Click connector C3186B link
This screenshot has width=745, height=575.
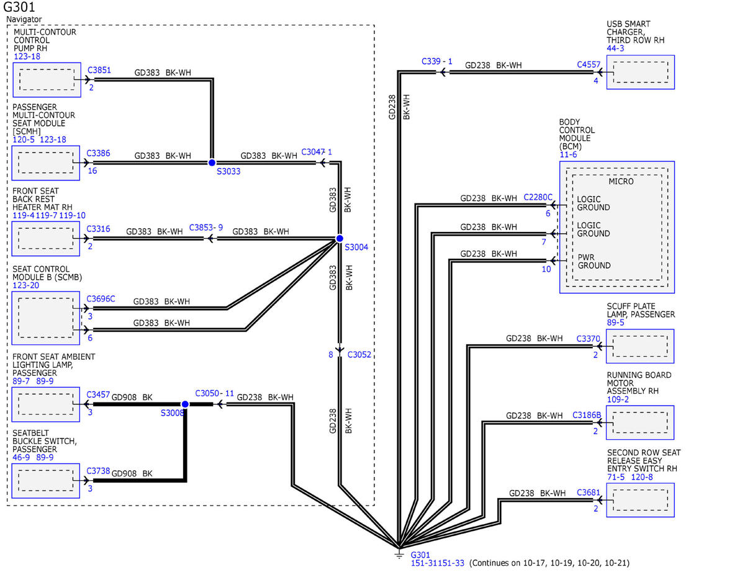pyautogui.click(x=587, y=415)
